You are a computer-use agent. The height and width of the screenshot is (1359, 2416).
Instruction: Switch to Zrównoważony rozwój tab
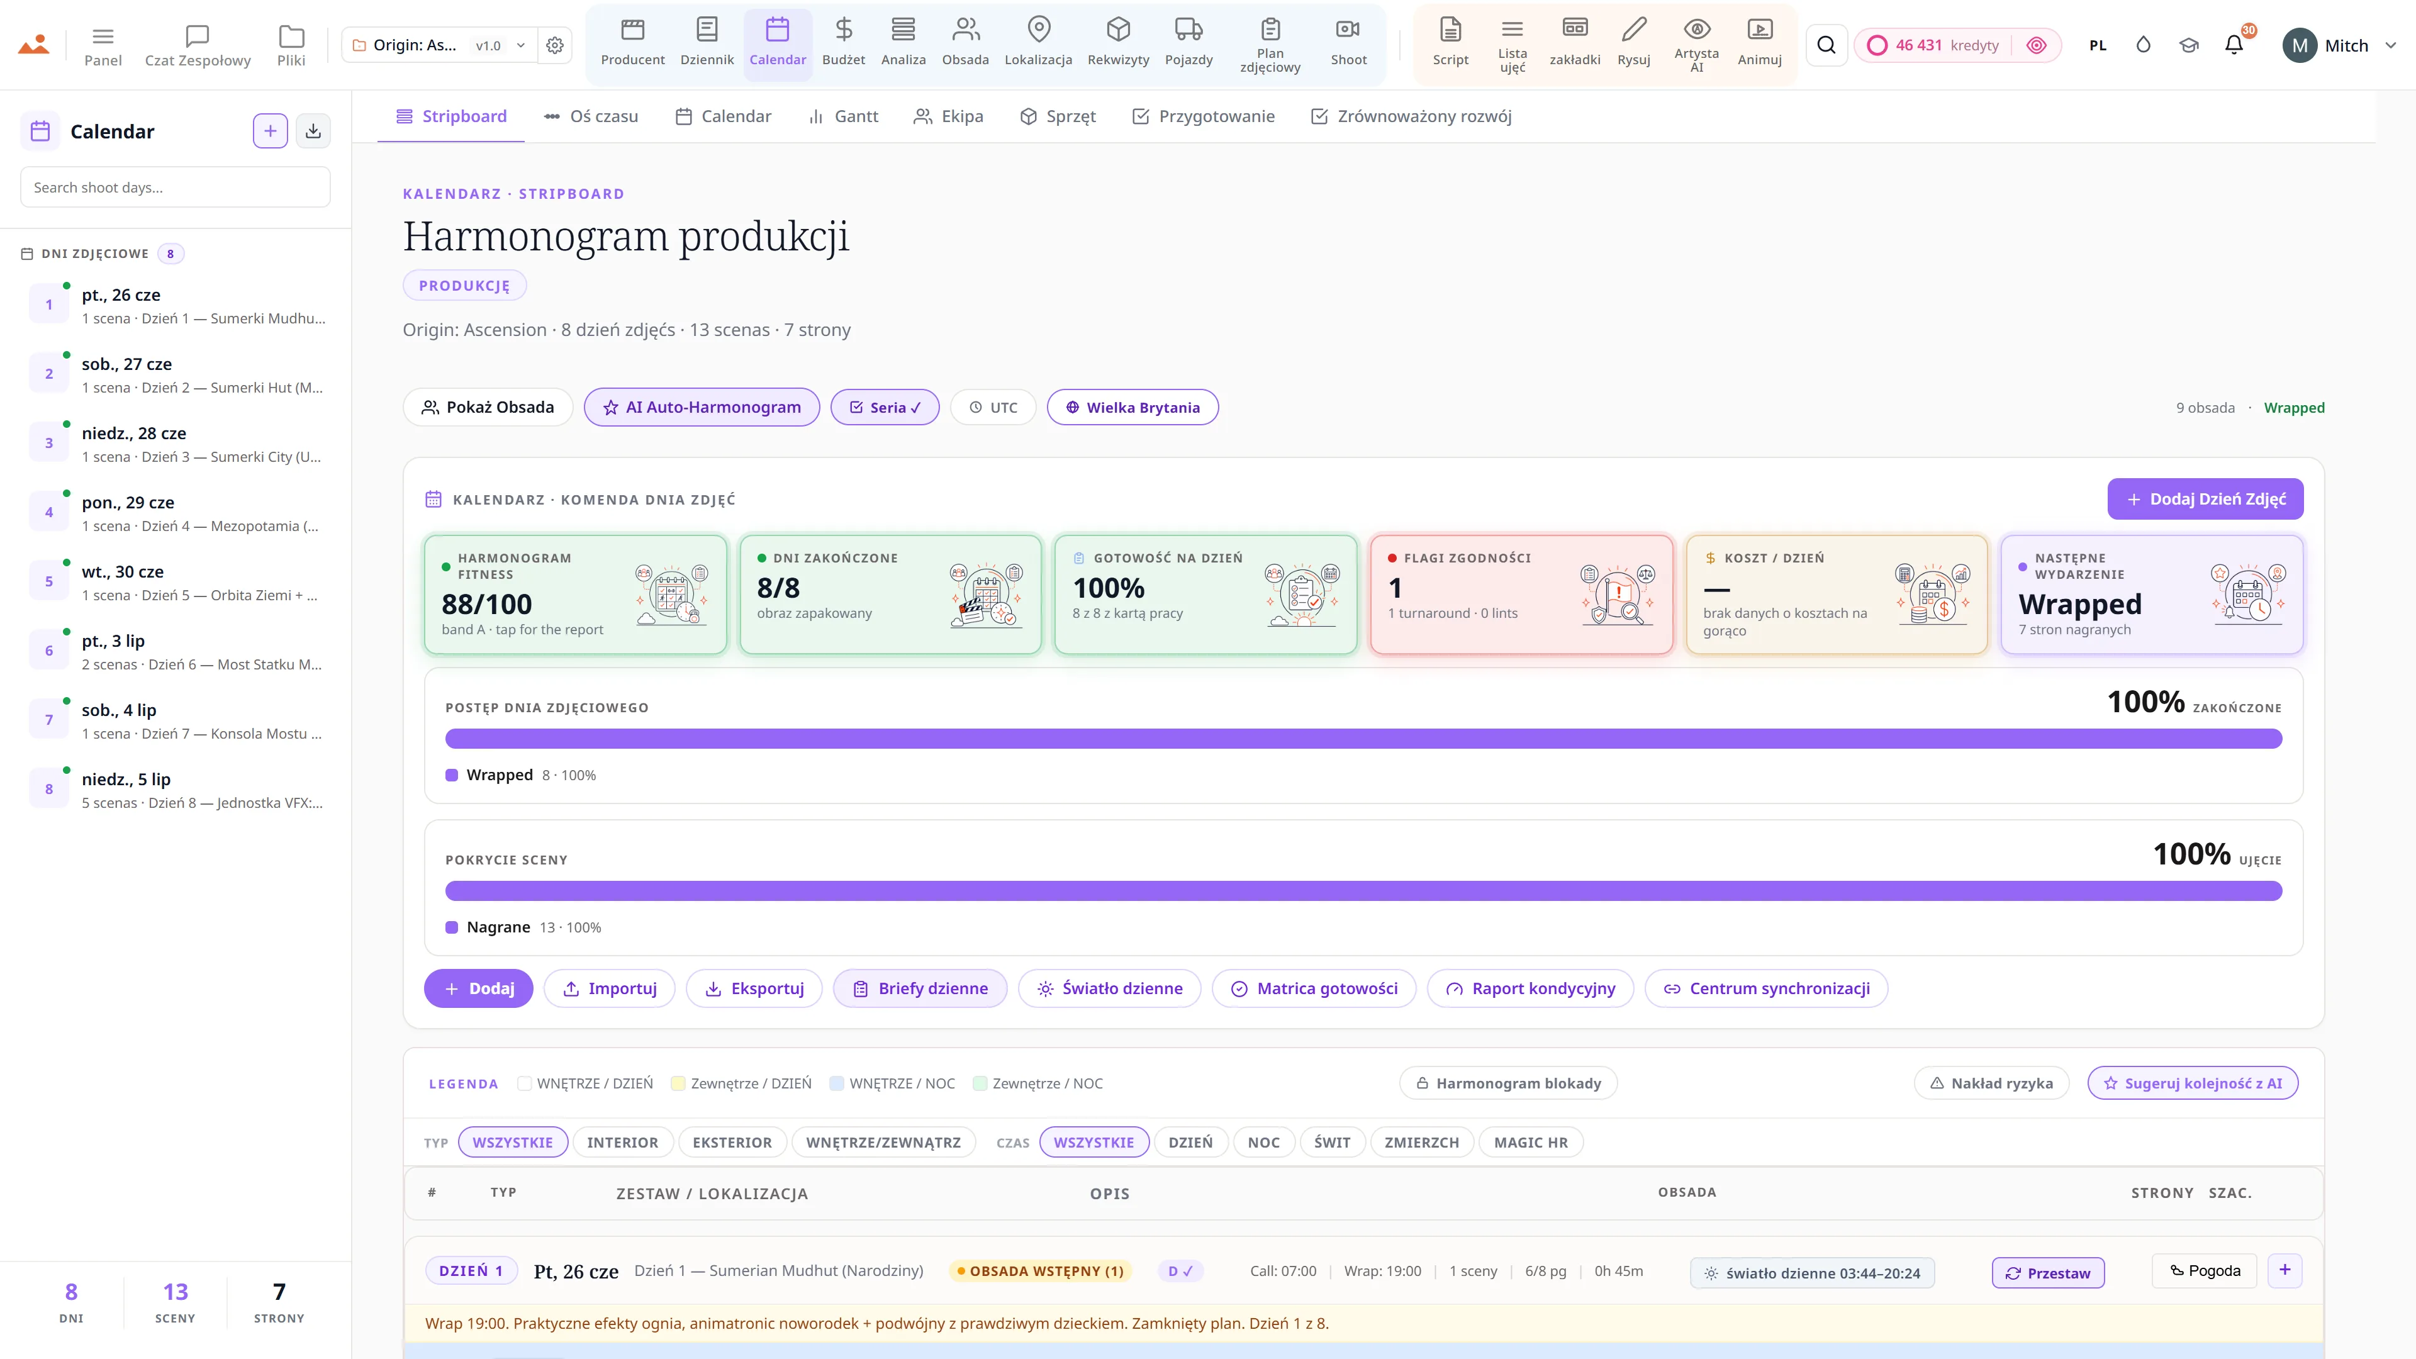(1411, 116)
